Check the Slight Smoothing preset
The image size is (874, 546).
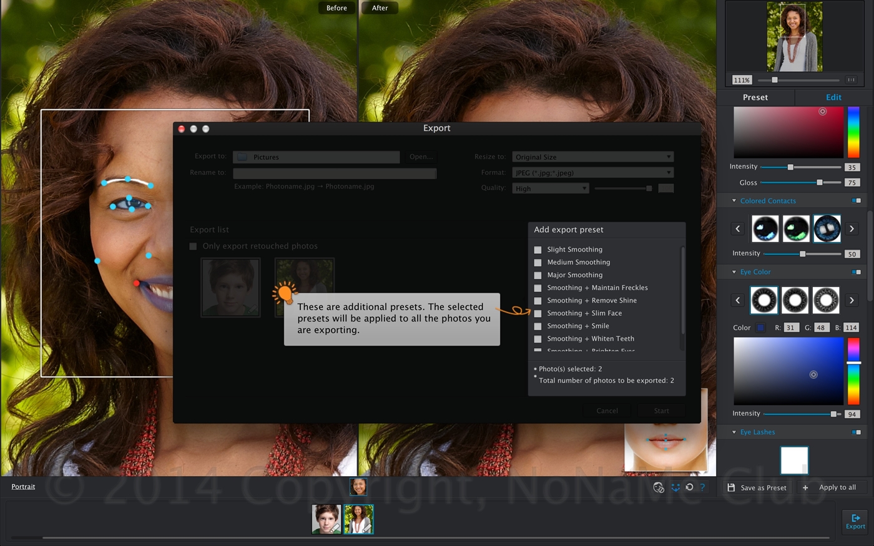pyautogui.click(x=538, y=250)
